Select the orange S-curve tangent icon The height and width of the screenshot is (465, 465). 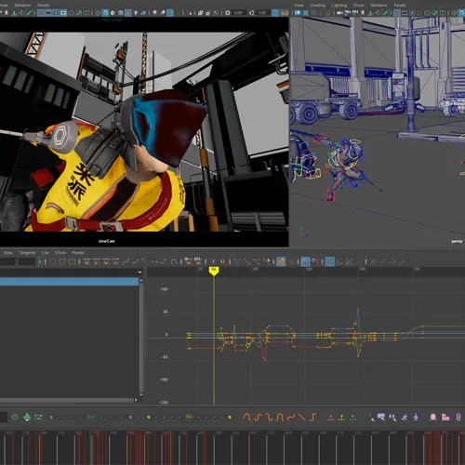tap(259, 418)
